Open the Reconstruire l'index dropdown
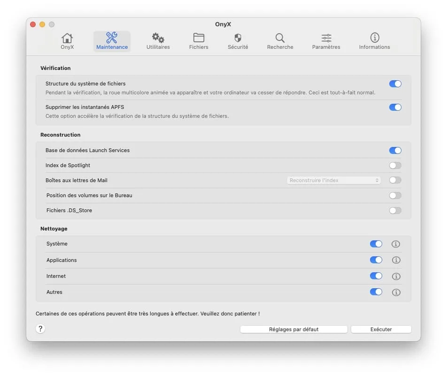447x376 pixels. pos(333,180)
